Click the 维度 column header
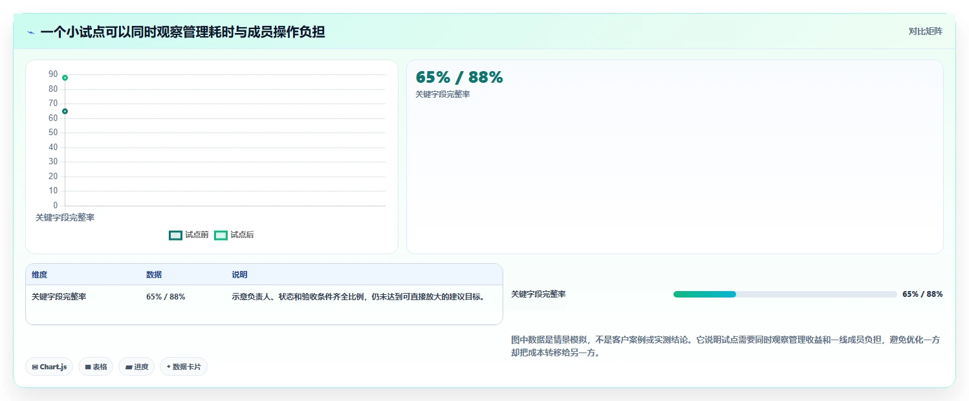Image resolution: width=969 pixels, height=401 pixels. tap(39, 275)
